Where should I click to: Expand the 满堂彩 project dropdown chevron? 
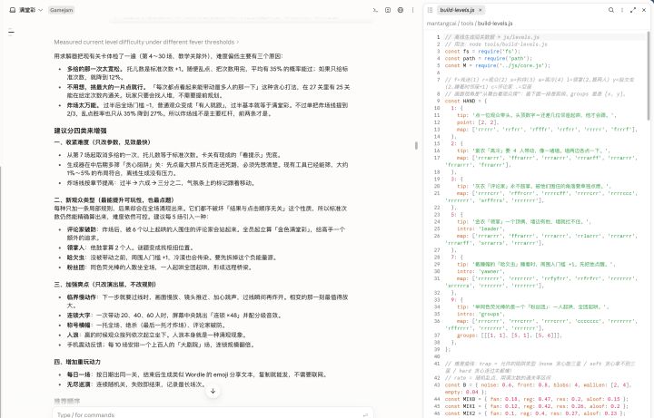pos(41,10)
